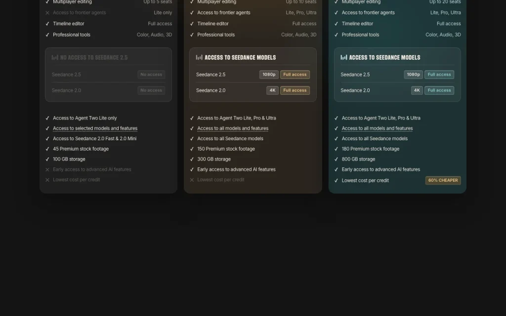
Task: Click "Color, Audio, 3D" value in gray card
Action: (154, 35)
